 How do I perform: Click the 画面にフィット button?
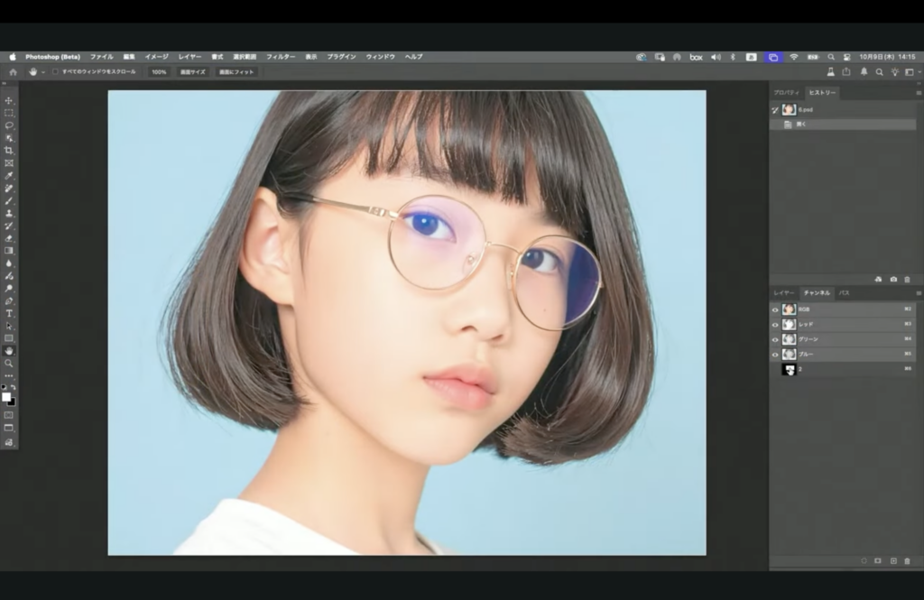tap(236, 71)
